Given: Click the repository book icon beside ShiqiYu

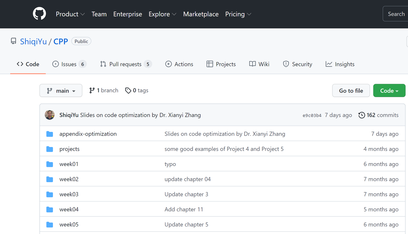Looking at the screenshot, I should 14,41.
